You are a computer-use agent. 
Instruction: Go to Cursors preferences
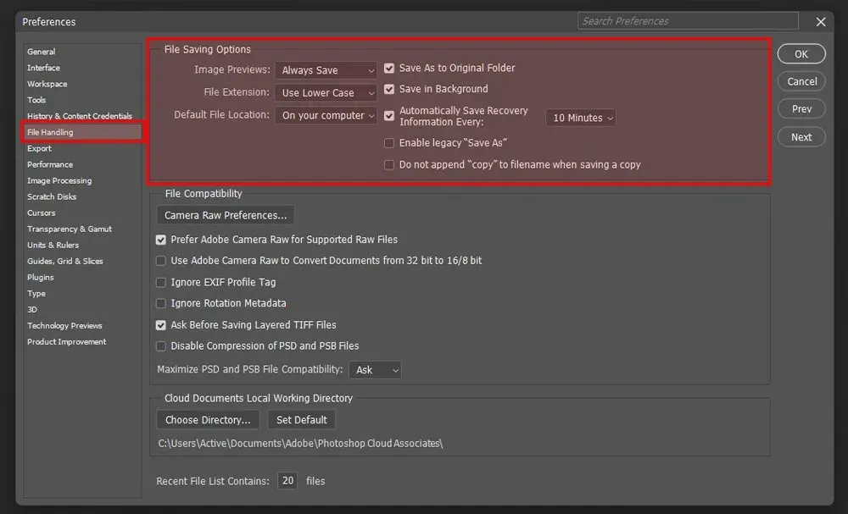(41, 213)
